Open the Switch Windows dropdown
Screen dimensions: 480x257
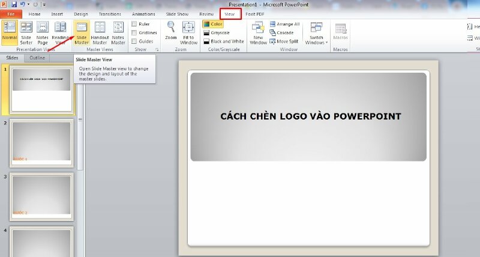[316, 33]
